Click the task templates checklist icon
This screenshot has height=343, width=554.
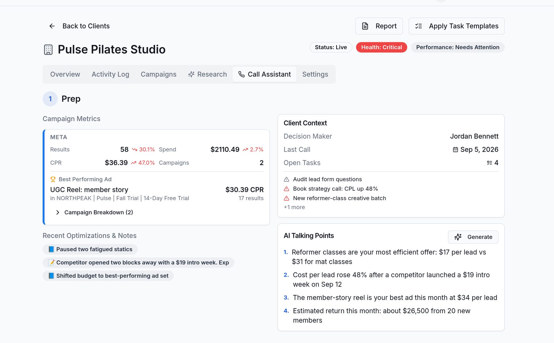[419, 26]
